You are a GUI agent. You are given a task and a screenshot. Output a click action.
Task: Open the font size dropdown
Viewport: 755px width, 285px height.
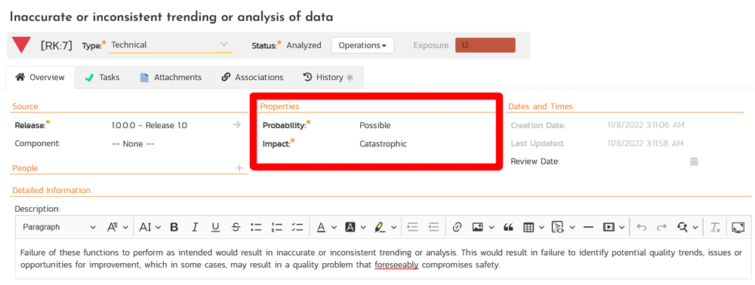(149, 228)
